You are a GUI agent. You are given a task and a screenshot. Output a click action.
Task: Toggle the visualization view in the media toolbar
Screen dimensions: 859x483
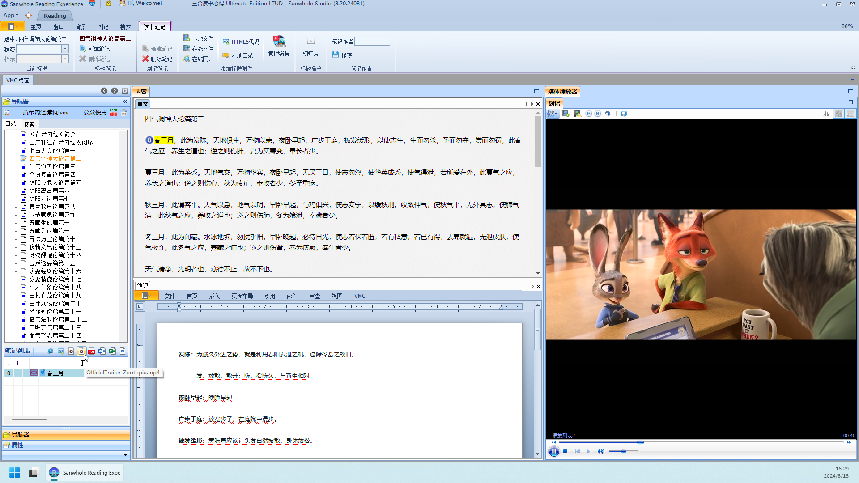838,114
